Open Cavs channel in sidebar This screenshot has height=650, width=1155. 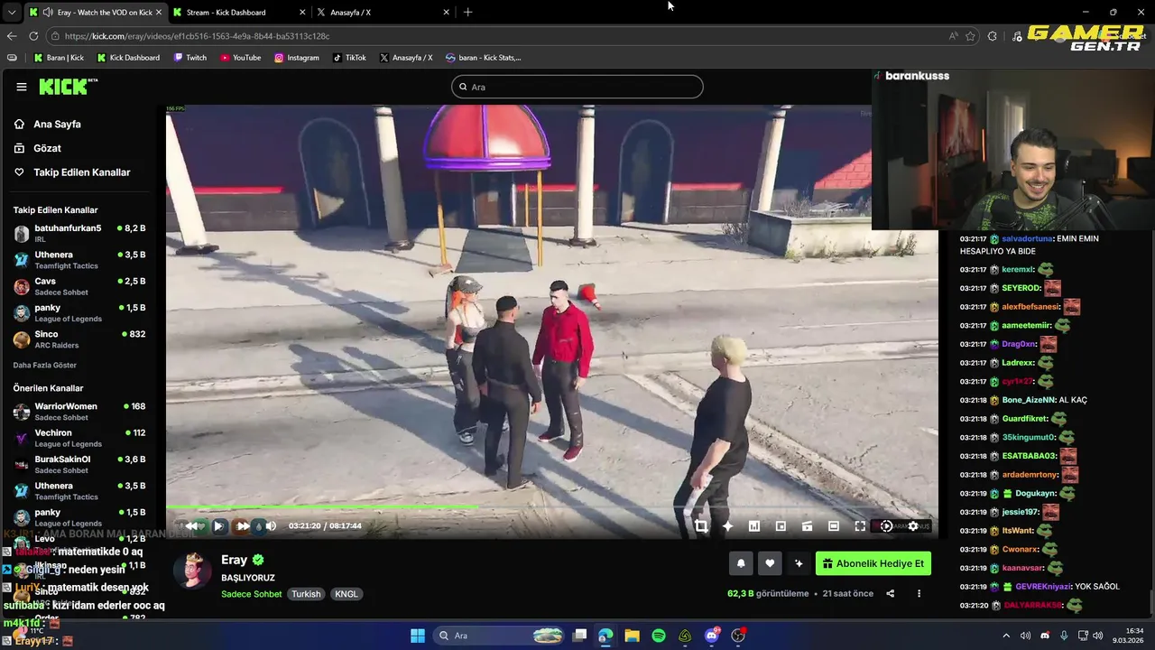pyautogui.click(x=79, y=286)
